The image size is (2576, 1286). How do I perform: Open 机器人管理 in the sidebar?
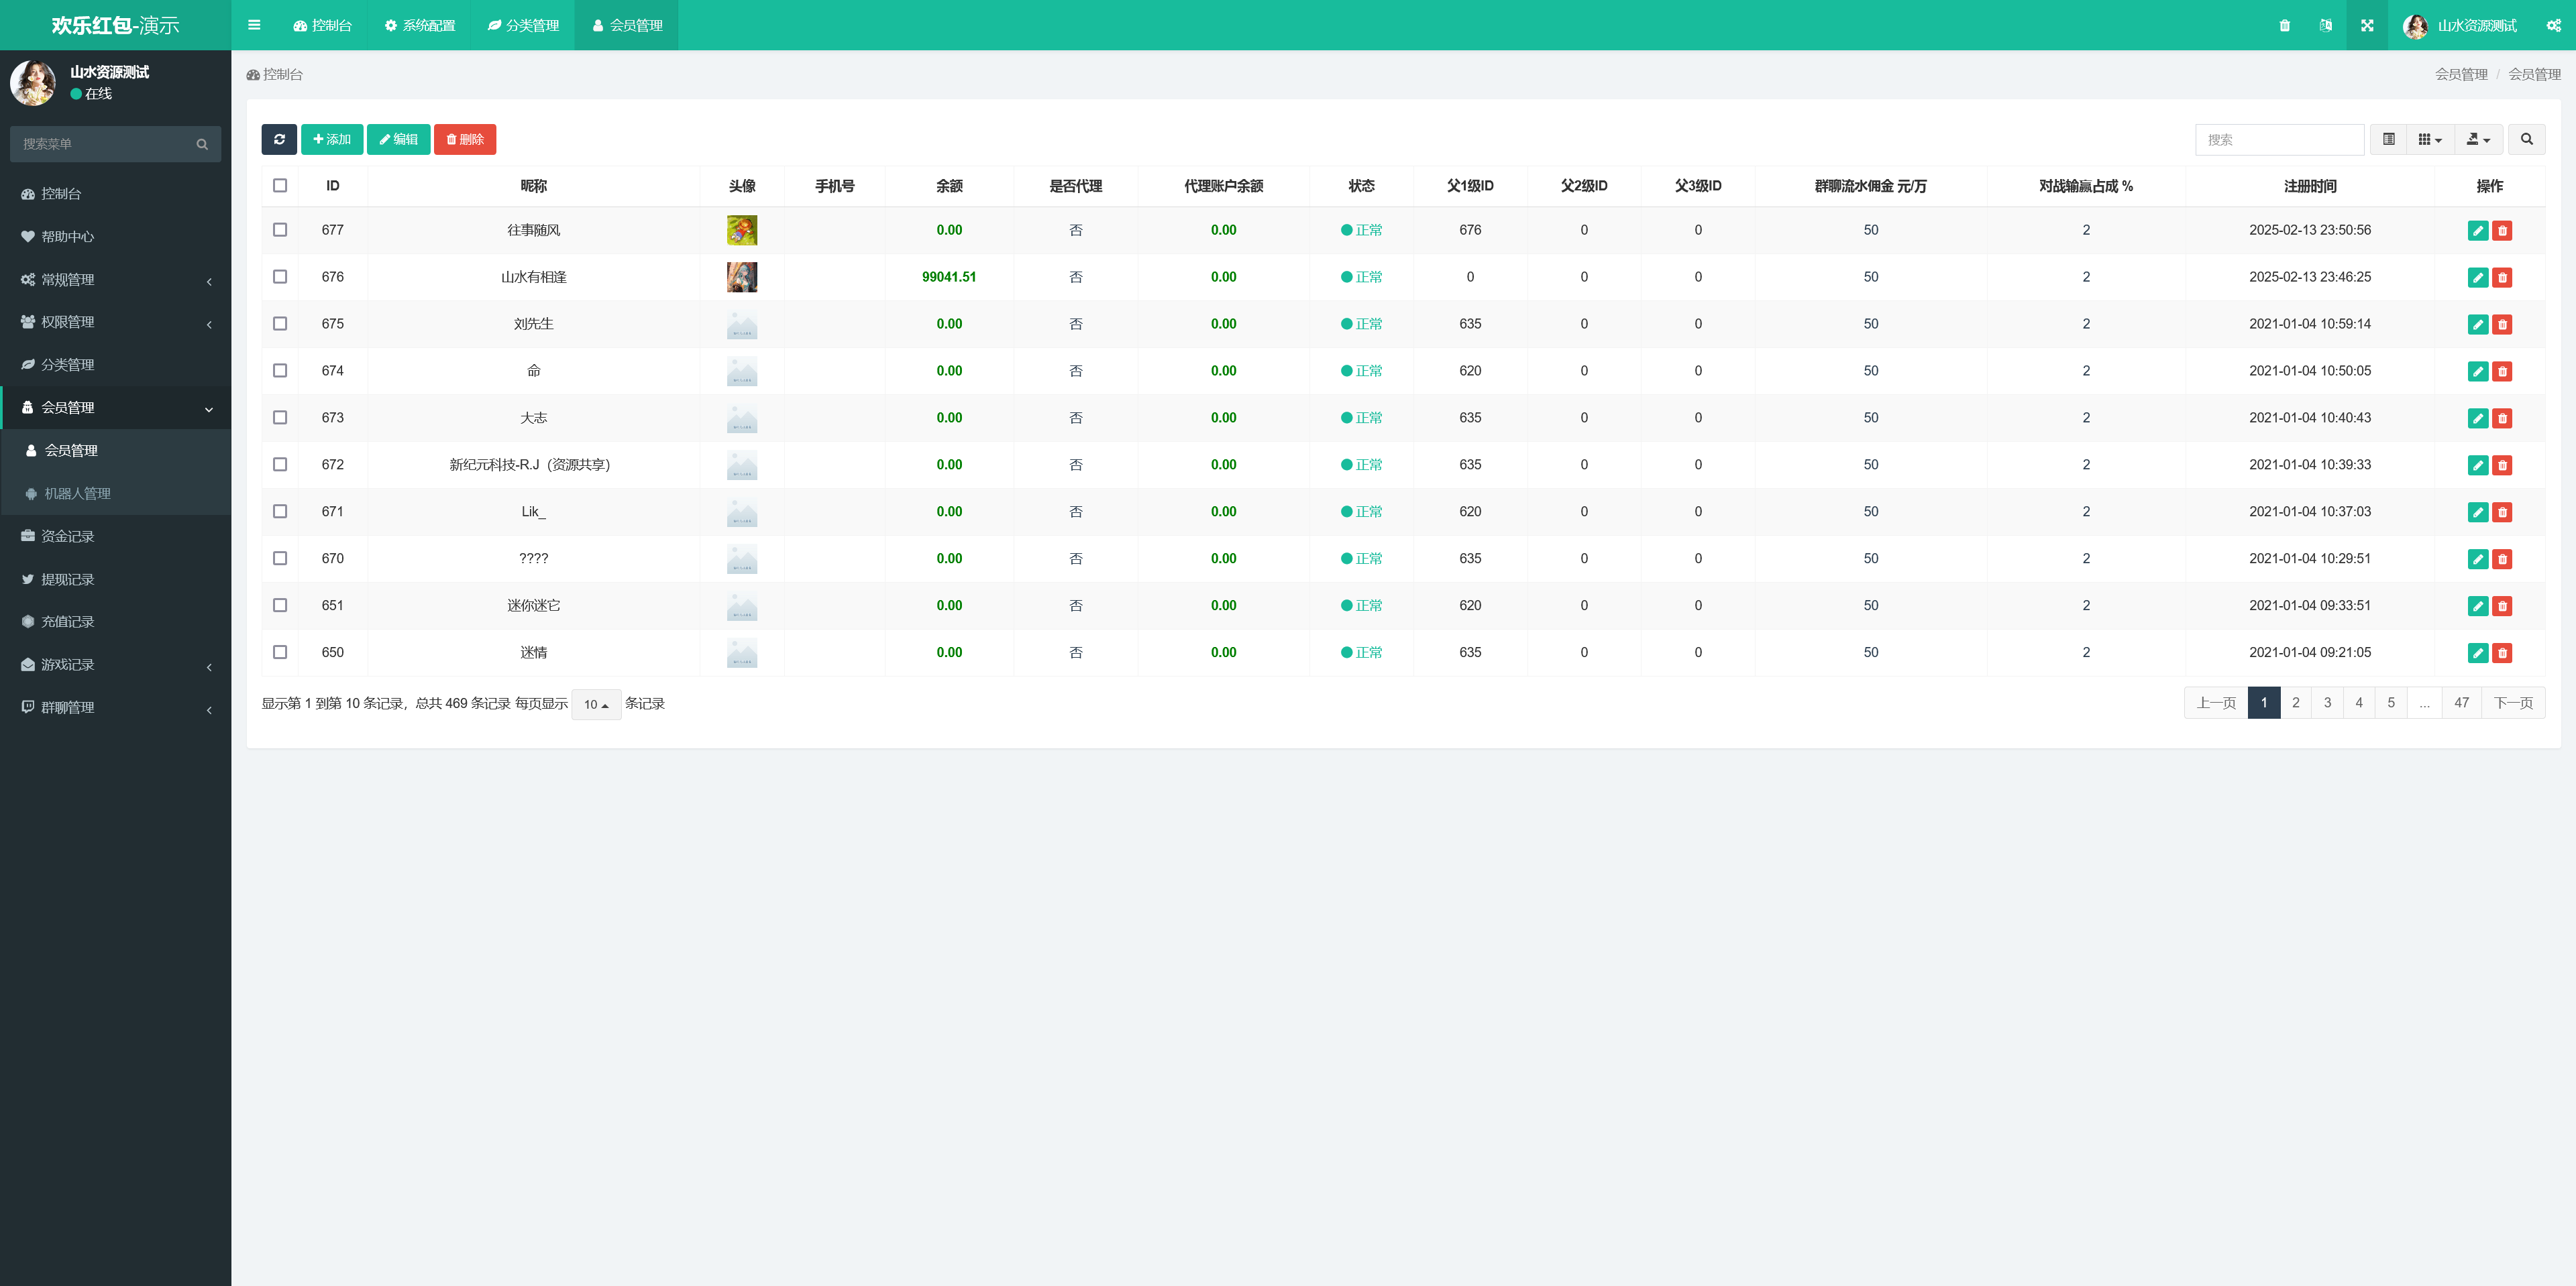pos(77,493)
